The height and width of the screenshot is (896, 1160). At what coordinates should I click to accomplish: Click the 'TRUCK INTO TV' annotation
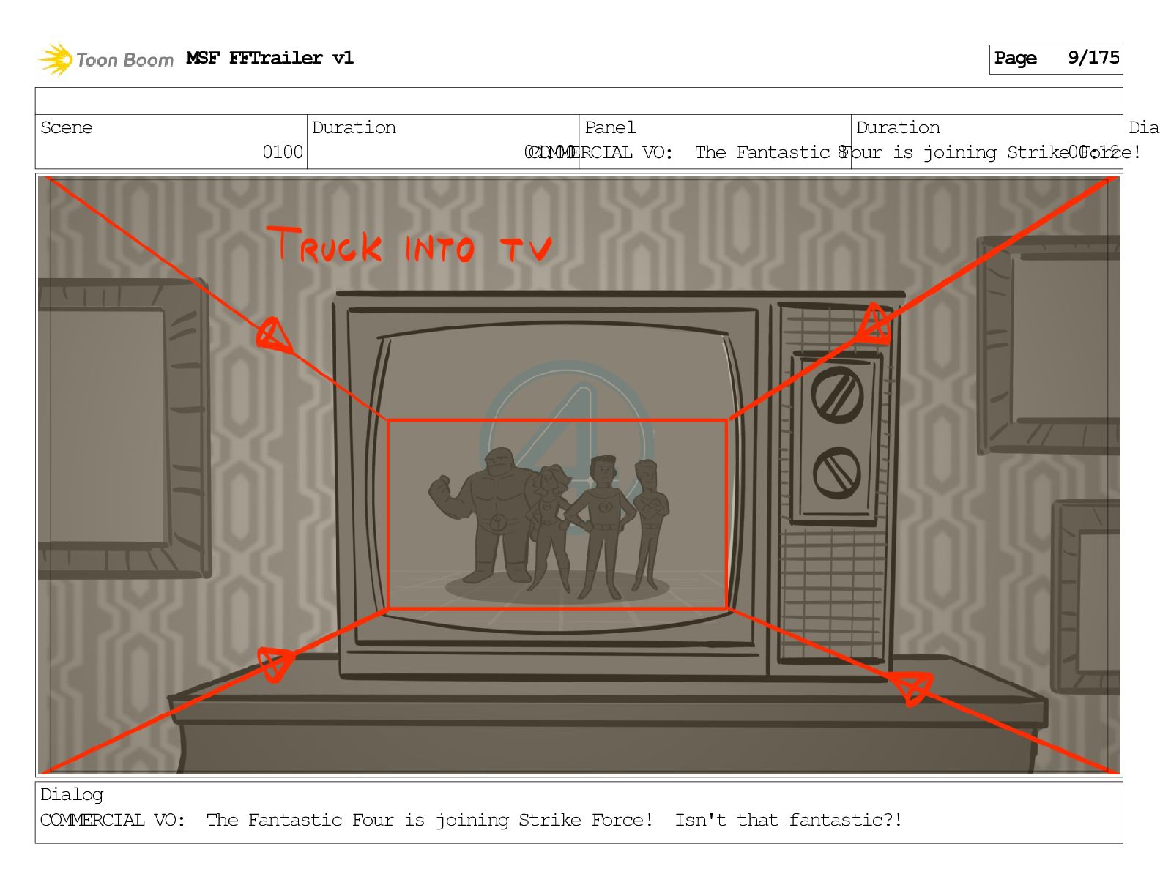click(x=410, y=245)
